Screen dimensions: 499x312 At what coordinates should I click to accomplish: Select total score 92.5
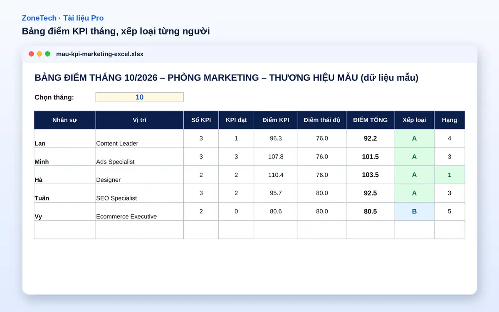[x=370, y=193]
